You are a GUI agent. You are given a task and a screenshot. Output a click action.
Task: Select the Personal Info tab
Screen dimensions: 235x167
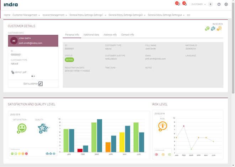click(72, 35)
